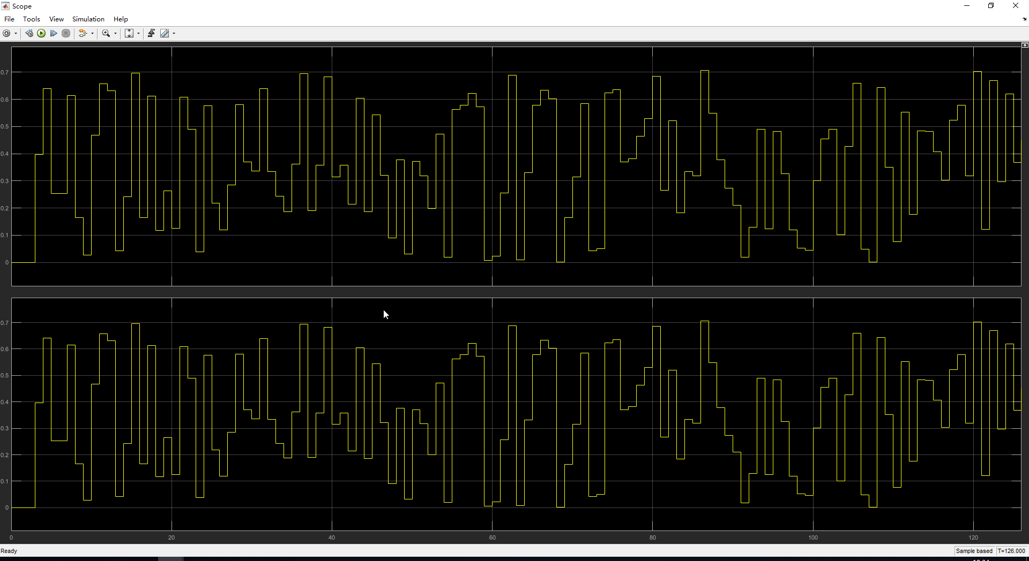This screenshot has width=1029, height=561.
Task: Click the T=126.000 simulation time display
Action: coord(1011,550)
